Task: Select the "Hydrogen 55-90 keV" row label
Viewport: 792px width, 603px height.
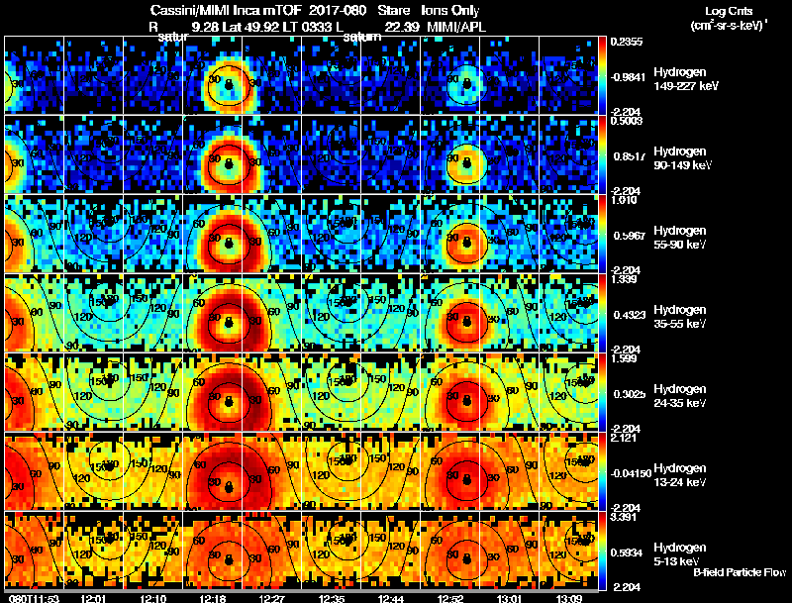Action: (680, 238)
